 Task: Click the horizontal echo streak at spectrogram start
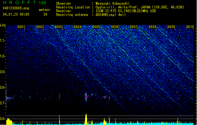point(10,98)
